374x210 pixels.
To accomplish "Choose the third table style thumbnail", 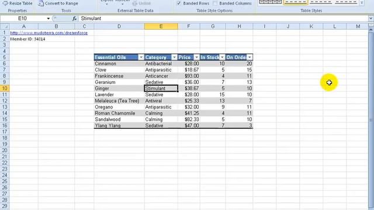I will click(x=320, y=2).
